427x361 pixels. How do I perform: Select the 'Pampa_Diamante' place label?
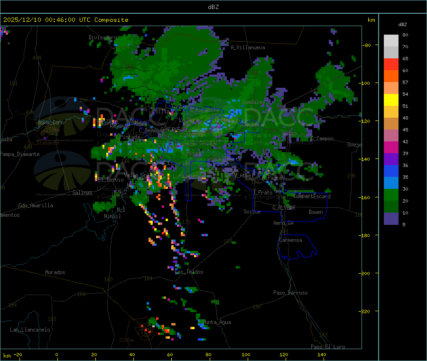[x=20, y=154]
